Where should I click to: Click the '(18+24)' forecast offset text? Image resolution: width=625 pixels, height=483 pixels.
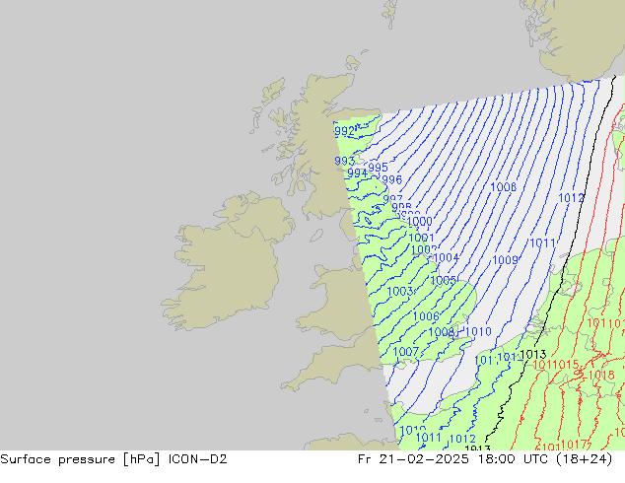(584, 459)
